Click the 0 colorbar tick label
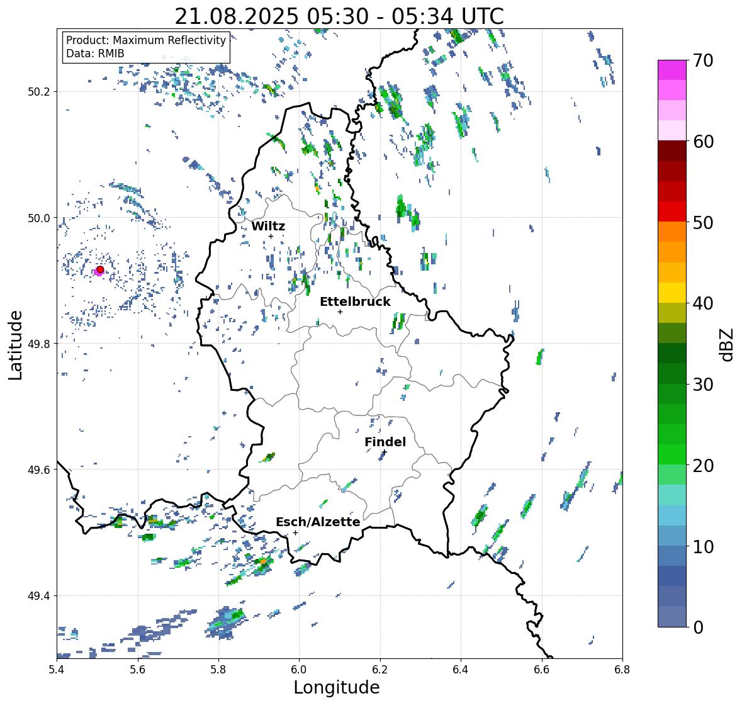 click(698, 627)
